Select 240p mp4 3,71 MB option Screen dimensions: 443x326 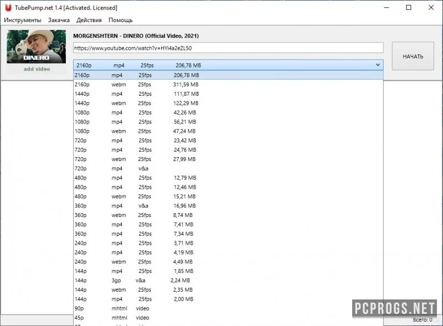pos(228,243)
